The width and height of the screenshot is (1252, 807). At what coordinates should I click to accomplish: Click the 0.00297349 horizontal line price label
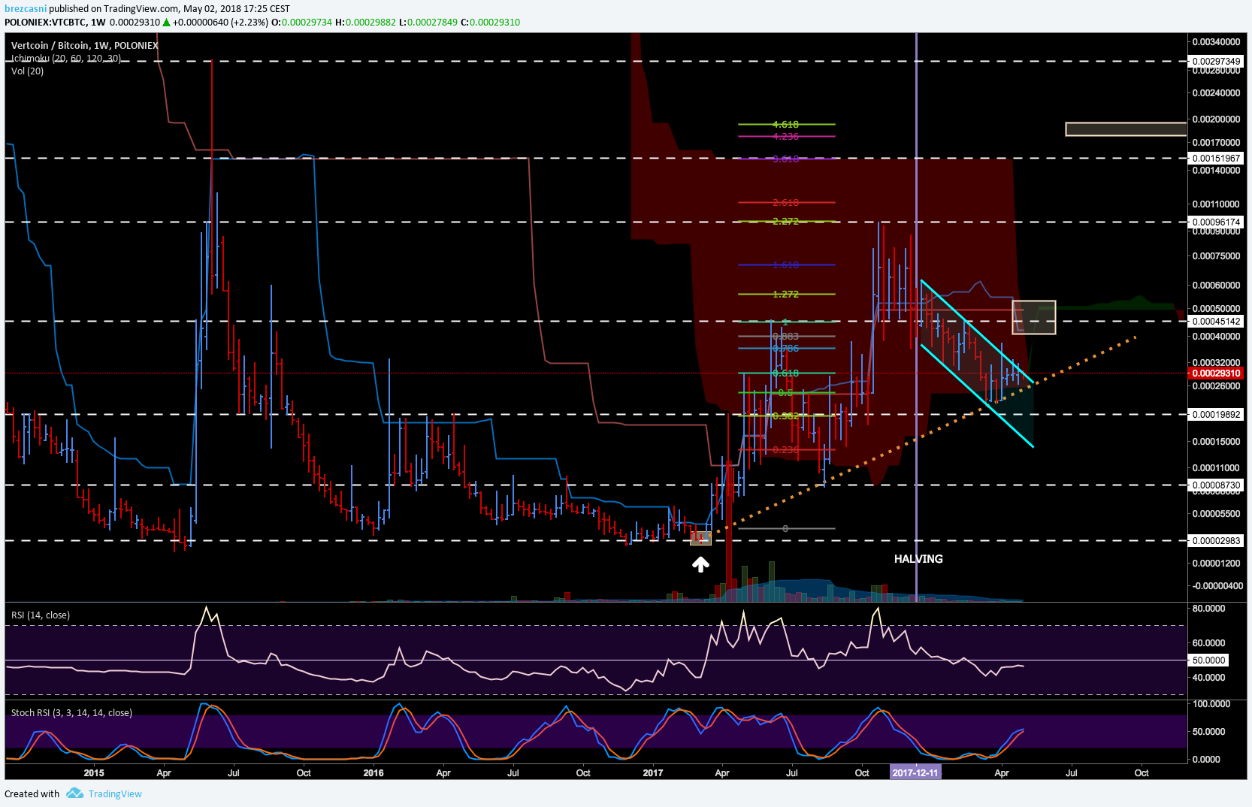coord(1216,62)
